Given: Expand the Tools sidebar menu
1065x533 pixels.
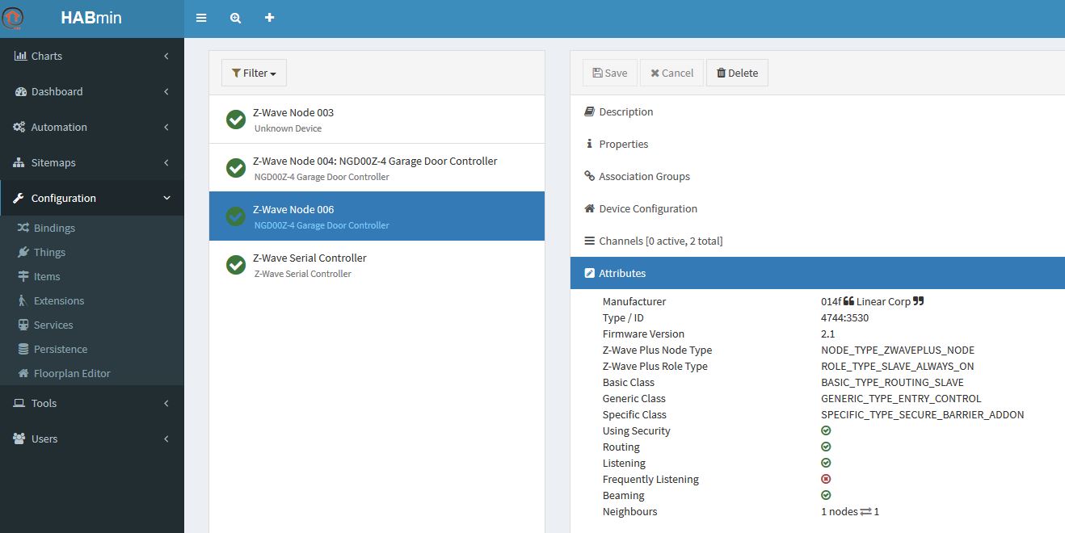Looking at the screenshot, I should pyautogui.click(x=91, y=403).
